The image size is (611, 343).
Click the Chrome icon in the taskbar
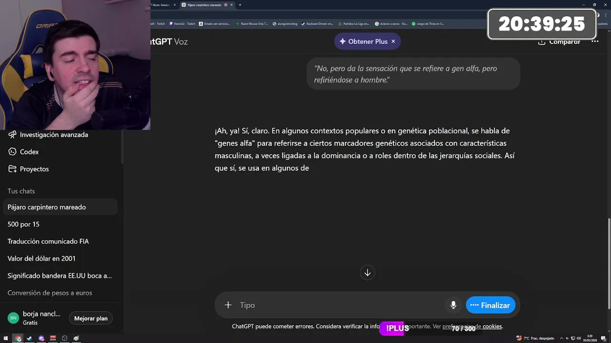[18, 338]
